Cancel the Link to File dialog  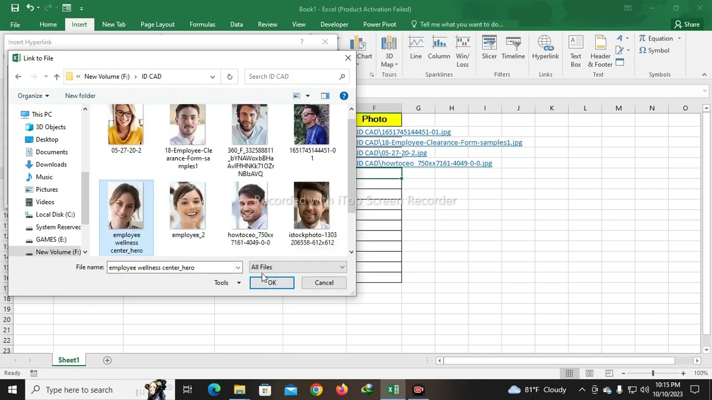pos(324,283)
